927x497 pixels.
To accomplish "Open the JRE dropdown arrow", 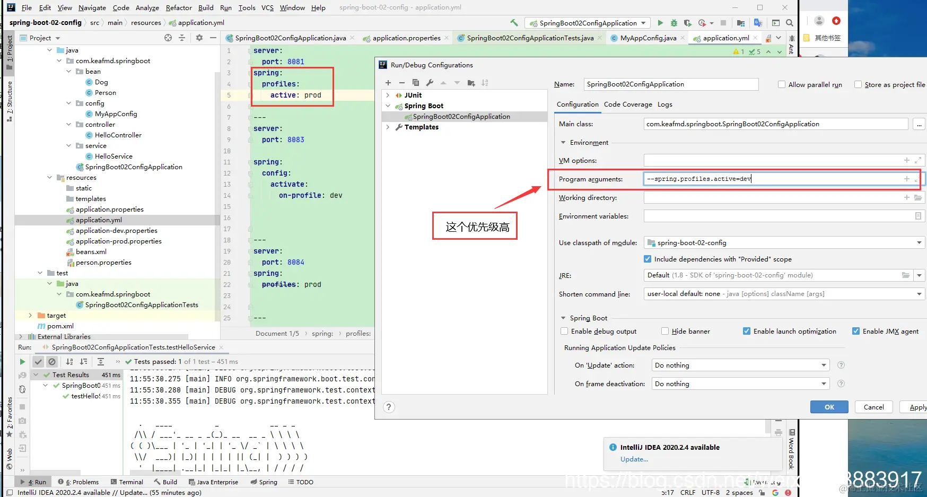I will (919, 275).
